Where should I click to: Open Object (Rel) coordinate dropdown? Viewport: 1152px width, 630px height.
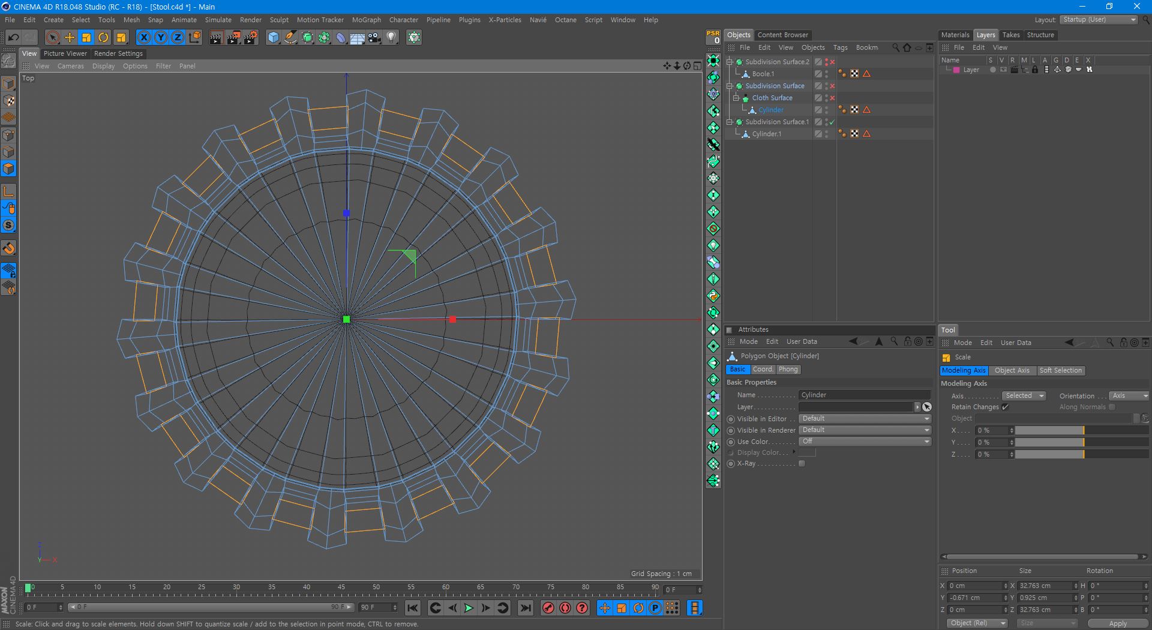[977, 623]
